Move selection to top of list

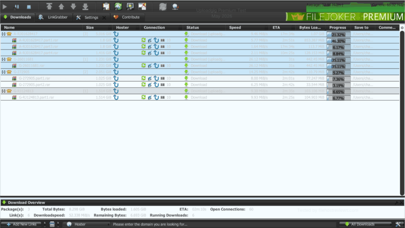pyautogui.click(x=49, y=6)
